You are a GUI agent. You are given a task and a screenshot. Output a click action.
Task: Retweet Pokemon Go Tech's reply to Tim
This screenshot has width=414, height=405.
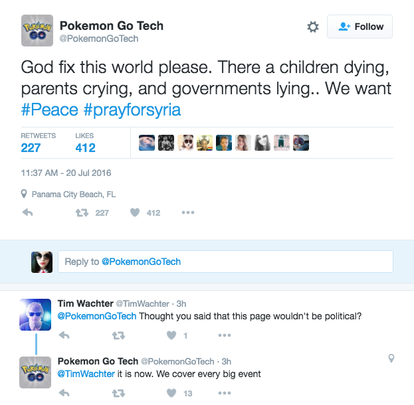point(118,393)
